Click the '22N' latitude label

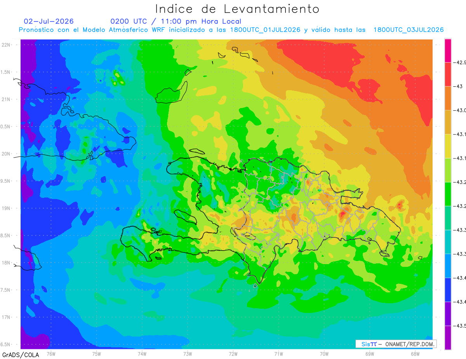pos(6,45)
